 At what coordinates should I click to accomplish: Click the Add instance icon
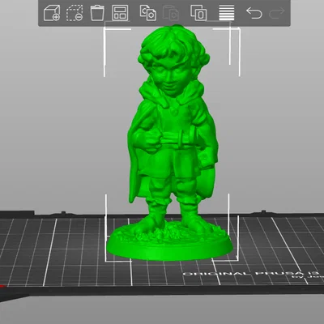[198, 13]
